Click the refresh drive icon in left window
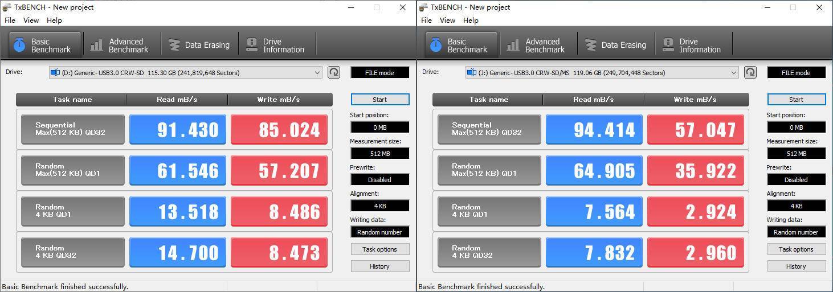The height and width of the screenshot is (292, 833). (334, 72)
